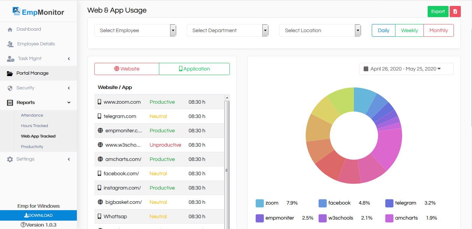This screenshot has height=229, width=472.
Task: Switch to Daily view
Action: coord(384,30)
